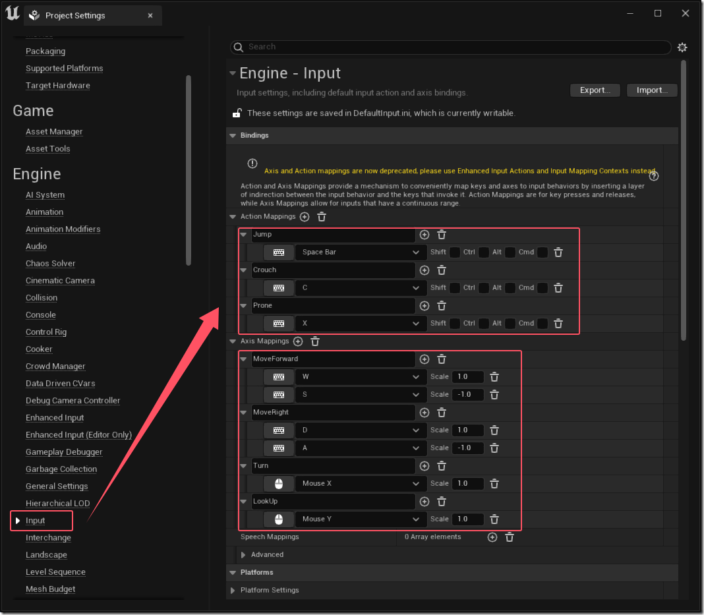
Task: Open the Space Bar key dropdown
Action: click(x=361, y=252)
